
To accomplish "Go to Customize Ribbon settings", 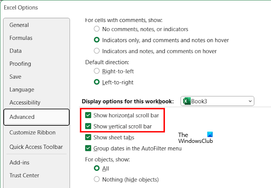I will pyautogui.click(x=33, y=132).
